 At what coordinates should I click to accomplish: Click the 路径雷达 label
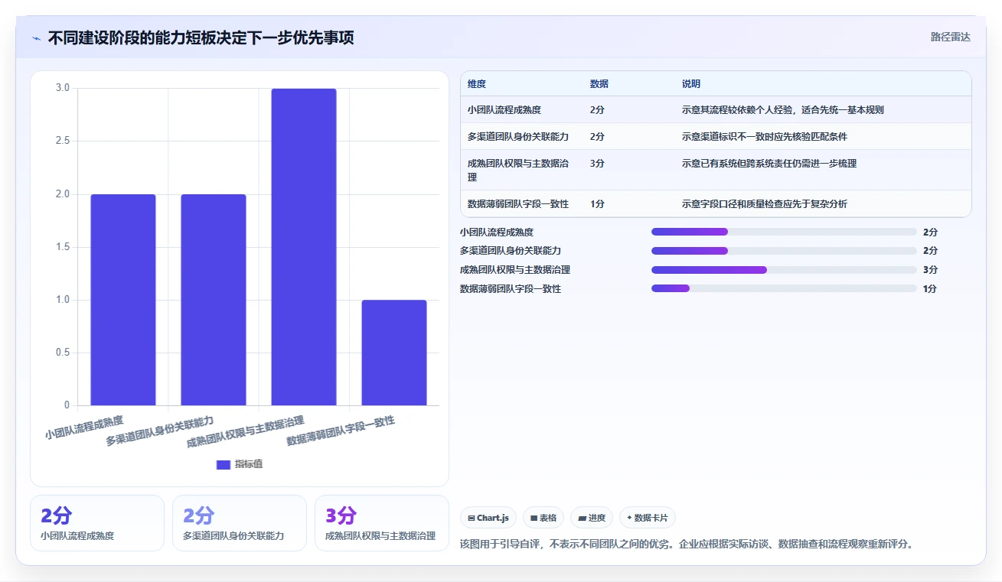click(x=951, y=37)
